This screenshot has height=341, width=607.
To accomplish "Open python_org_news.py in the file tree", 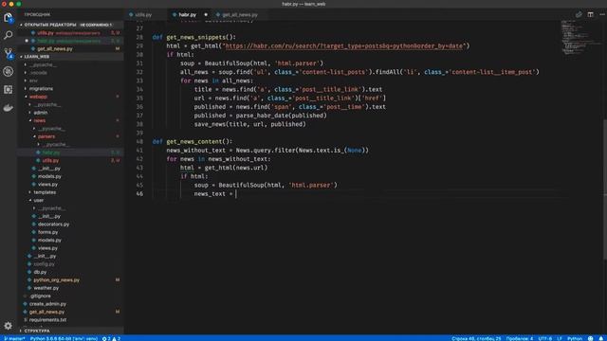I will point(56,280).
